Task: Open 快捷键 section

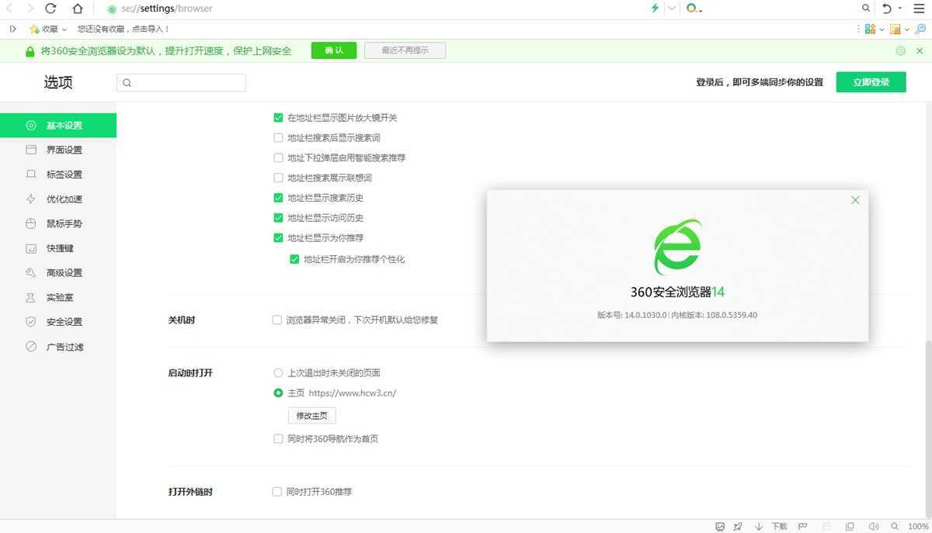Action: coord(58,248)
